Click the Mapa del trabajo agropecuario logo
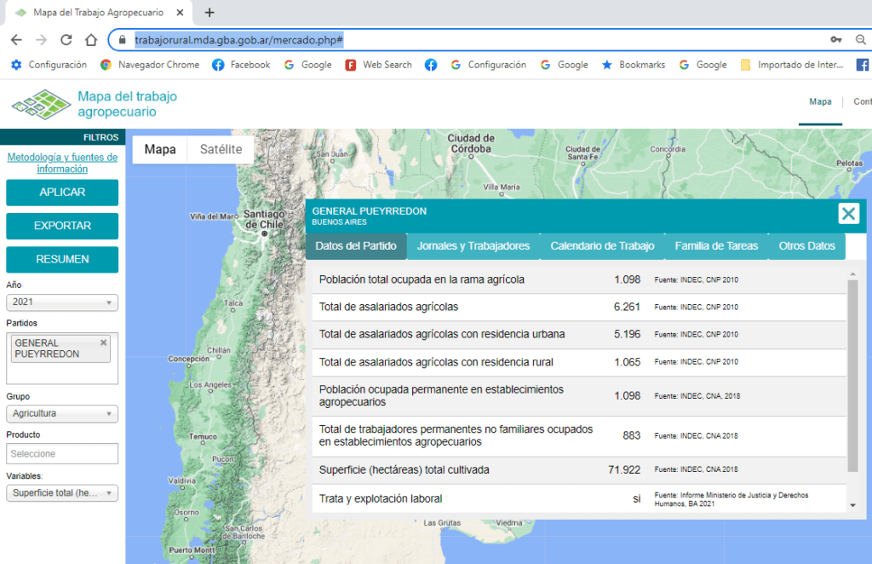The height and width of the screenshot is (564, 872). click(94, 104)
